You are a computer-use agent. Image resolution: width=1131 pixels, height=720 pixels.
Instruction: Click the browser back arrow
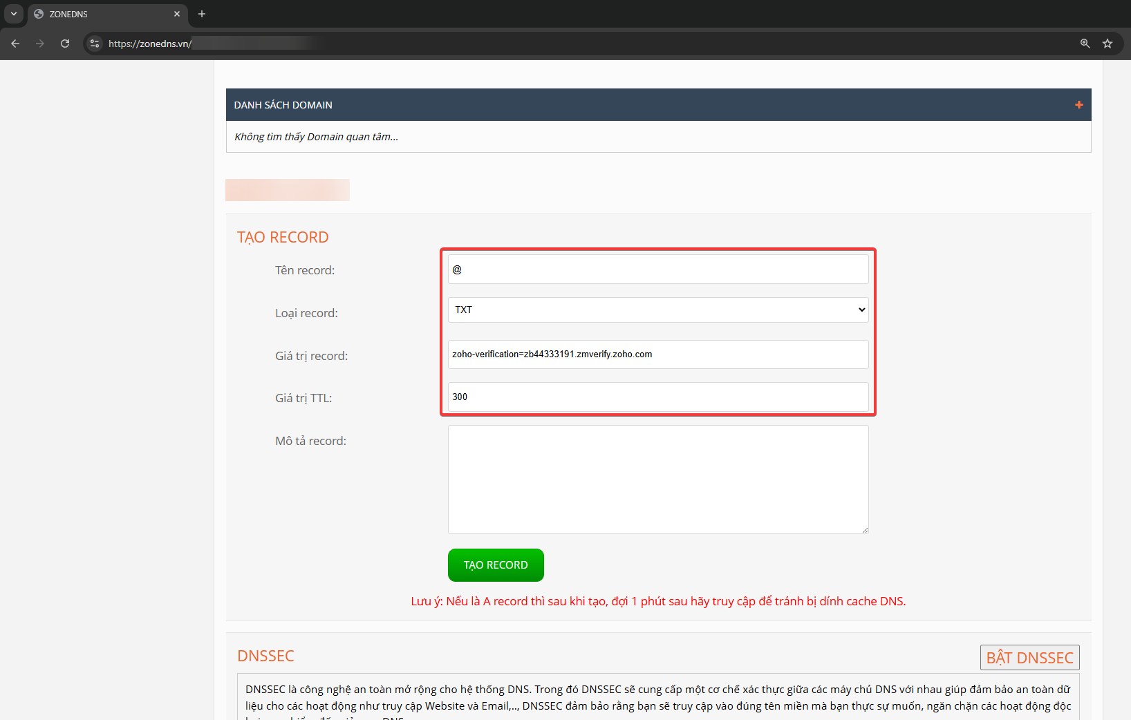[x=15, y=44]
